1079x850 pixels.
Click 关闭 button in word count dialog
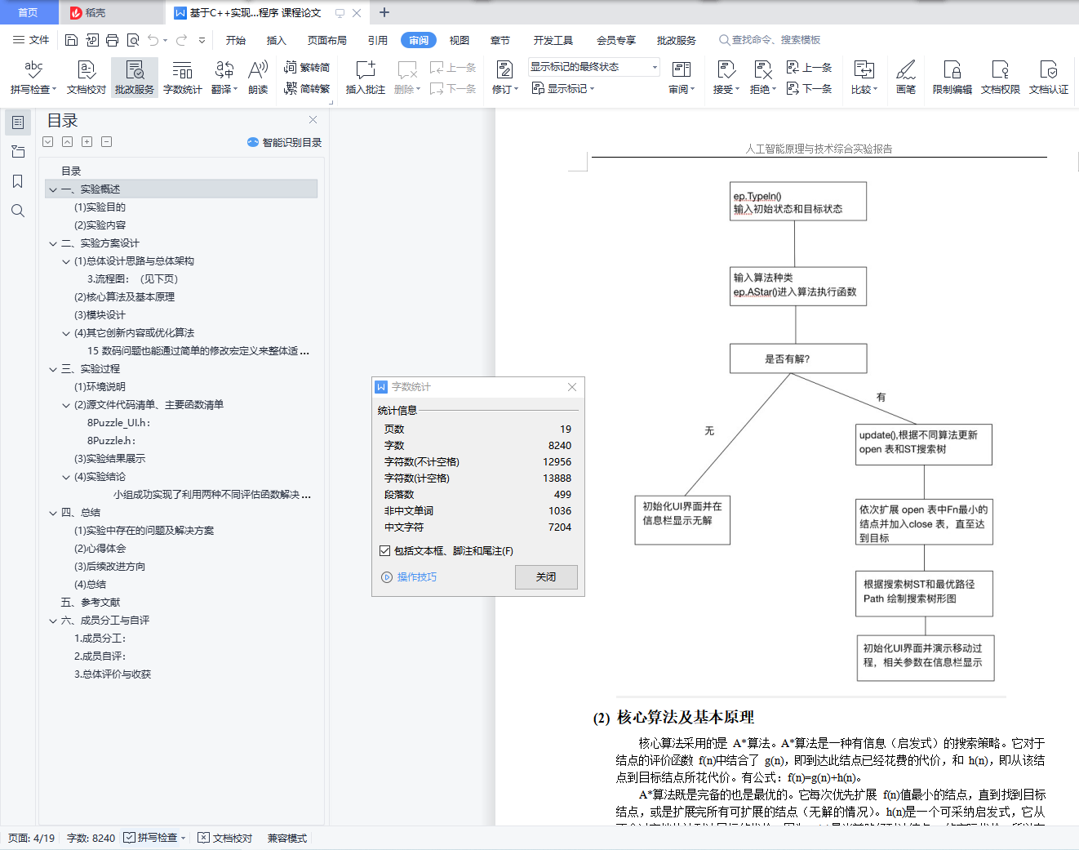coord(546,577)
